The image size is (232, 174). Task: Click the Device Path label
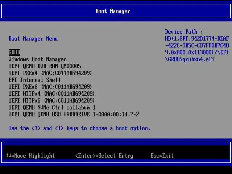(184, 32)
